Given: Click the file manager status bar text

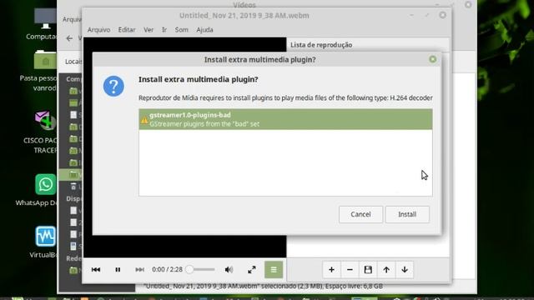Looking at the screenshot, I should [x=264, y=287].
